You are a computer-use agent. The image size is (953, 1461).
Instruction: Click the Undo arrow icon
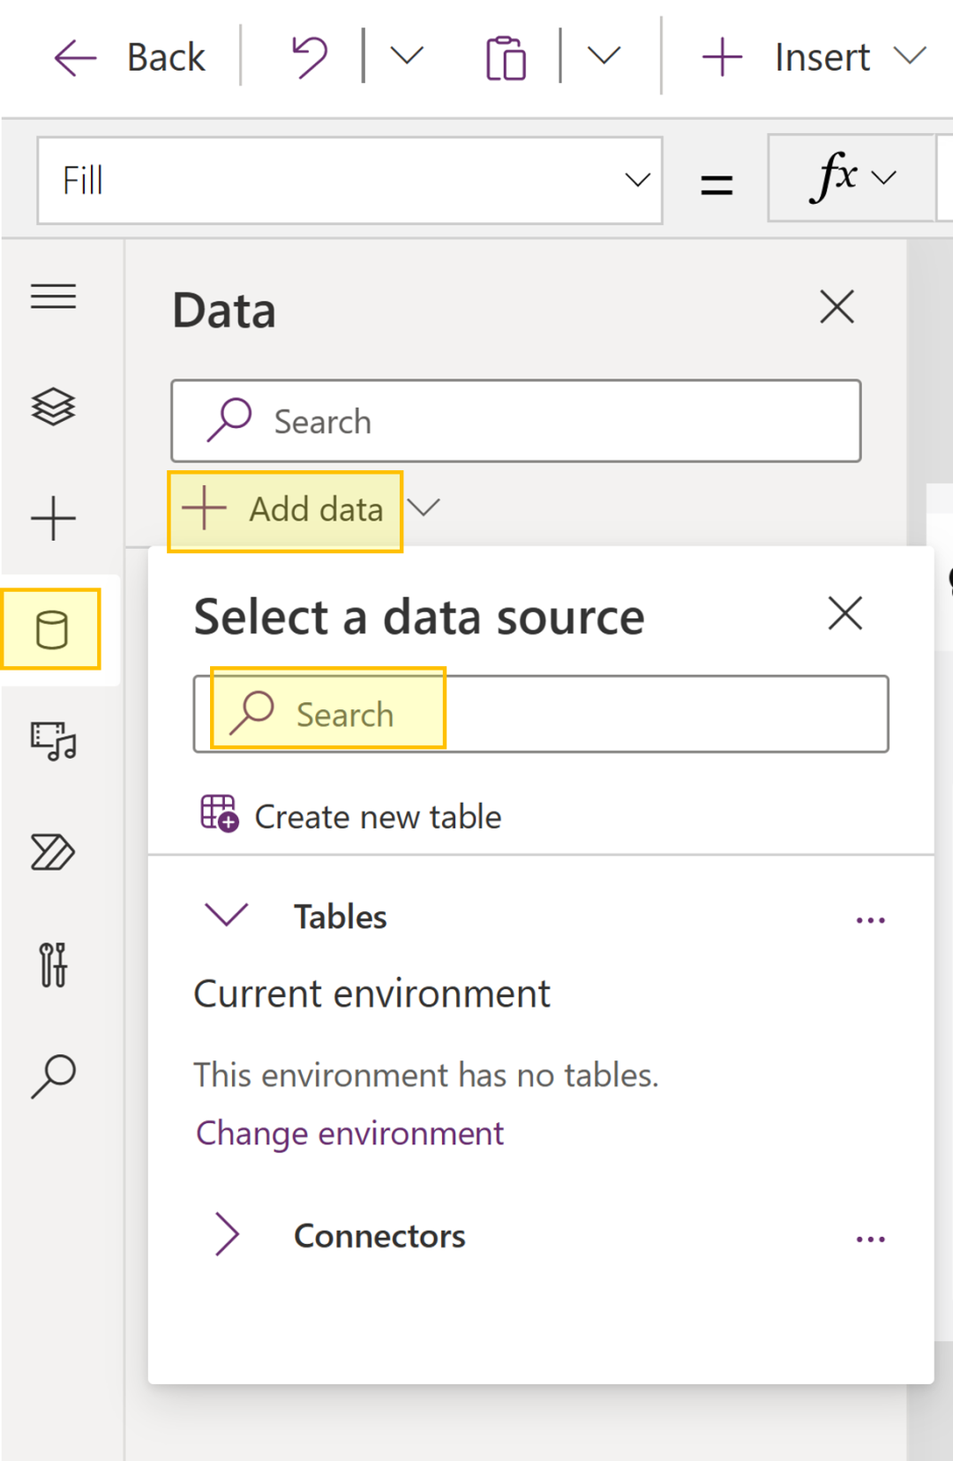(310, 57)
